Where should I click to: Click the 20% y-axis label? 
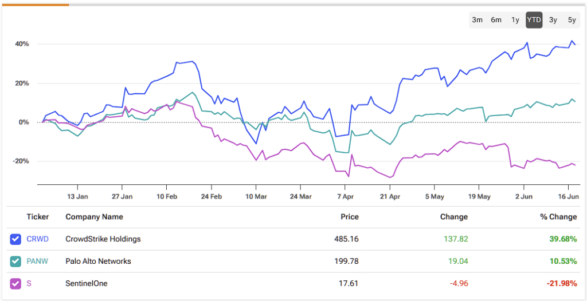pos(22,84)
